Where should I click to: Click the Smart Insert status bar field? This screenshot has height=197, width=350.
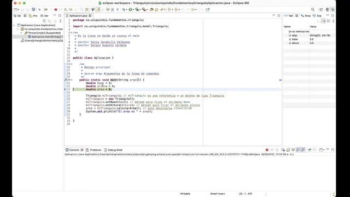click(x=218, y=194)
